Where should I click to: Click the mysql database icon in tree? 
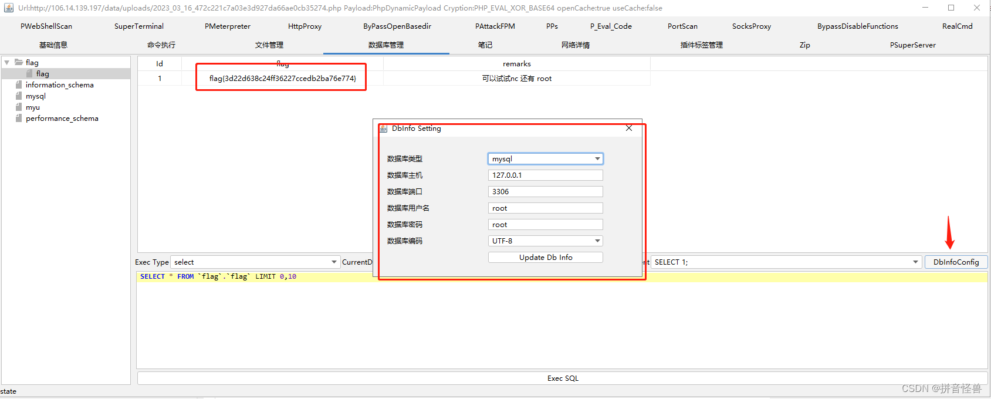pos(19,96)
